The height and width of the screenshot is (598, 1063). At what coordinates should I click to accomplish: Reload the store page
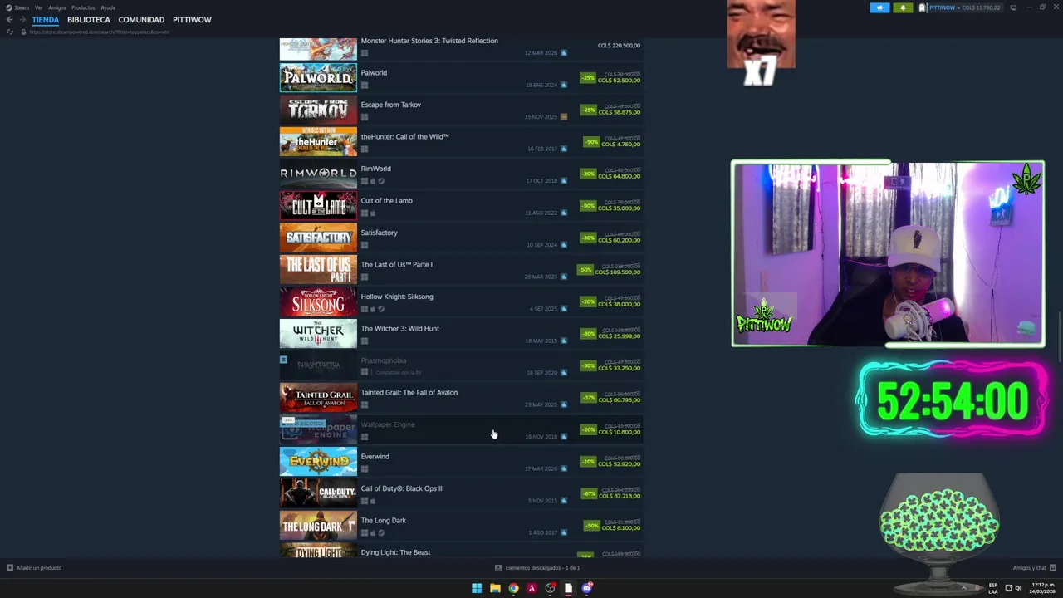(x=10, y=32)
